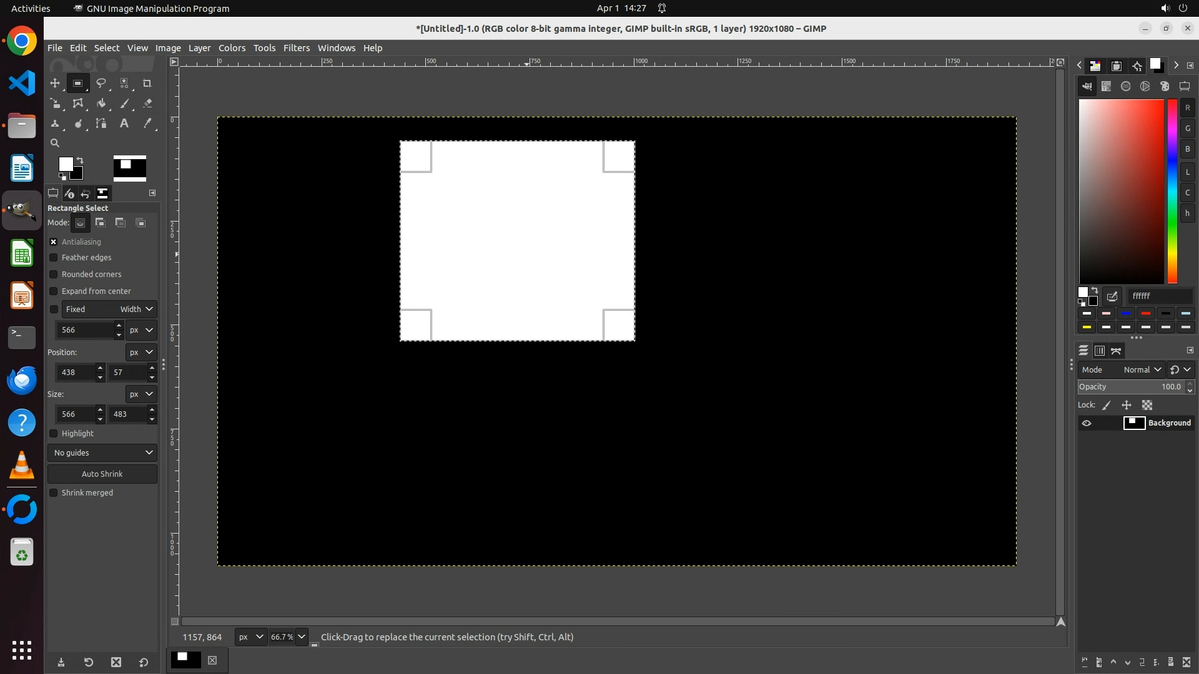Viewport: 1199px width, 674px height.
Task: Enable Feather edges checkbox
Action: tap(54, 258)
